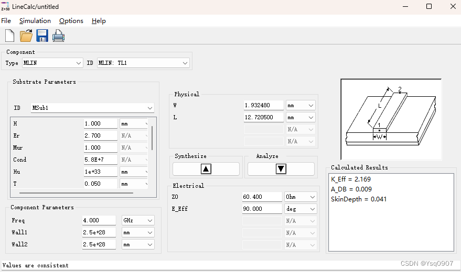Open the GHz unit dropdown for Freq
This screenshot has height=272, width=461.
[138, 220]
